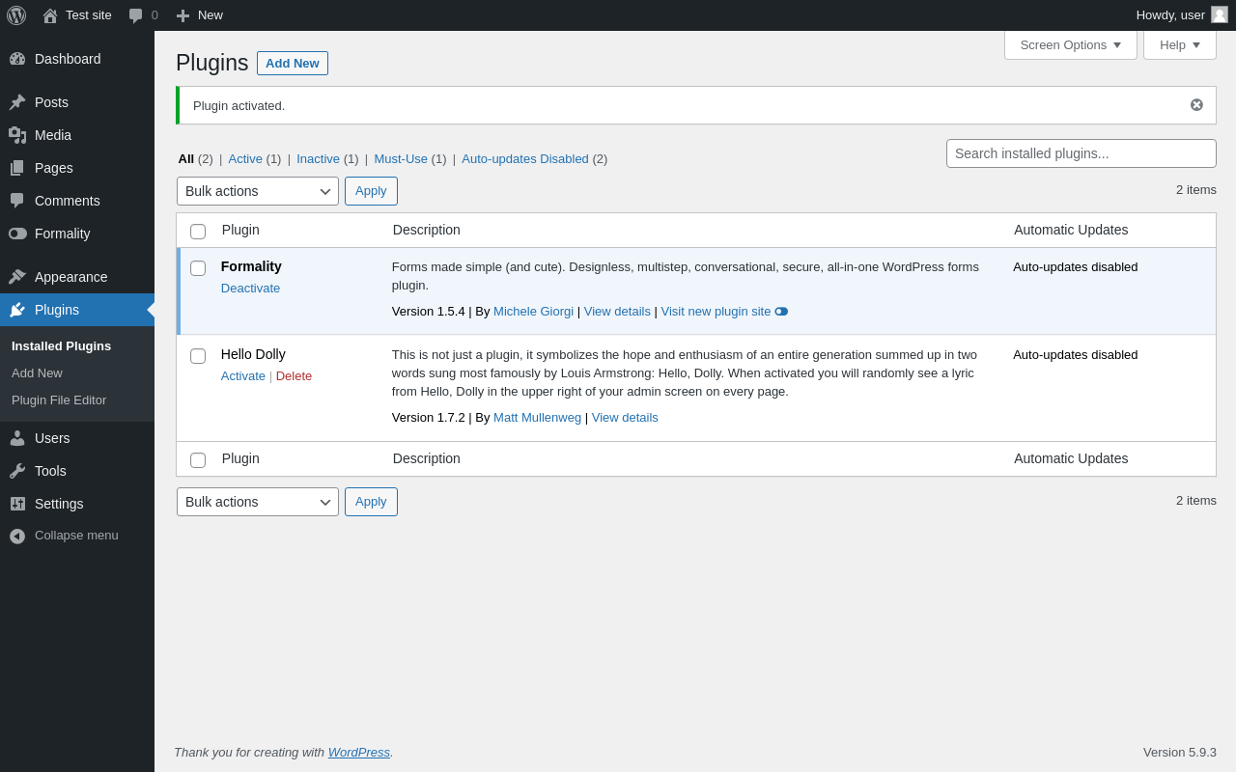Expand the Help panel
1236x772 pixels.
pos(1179,44)
